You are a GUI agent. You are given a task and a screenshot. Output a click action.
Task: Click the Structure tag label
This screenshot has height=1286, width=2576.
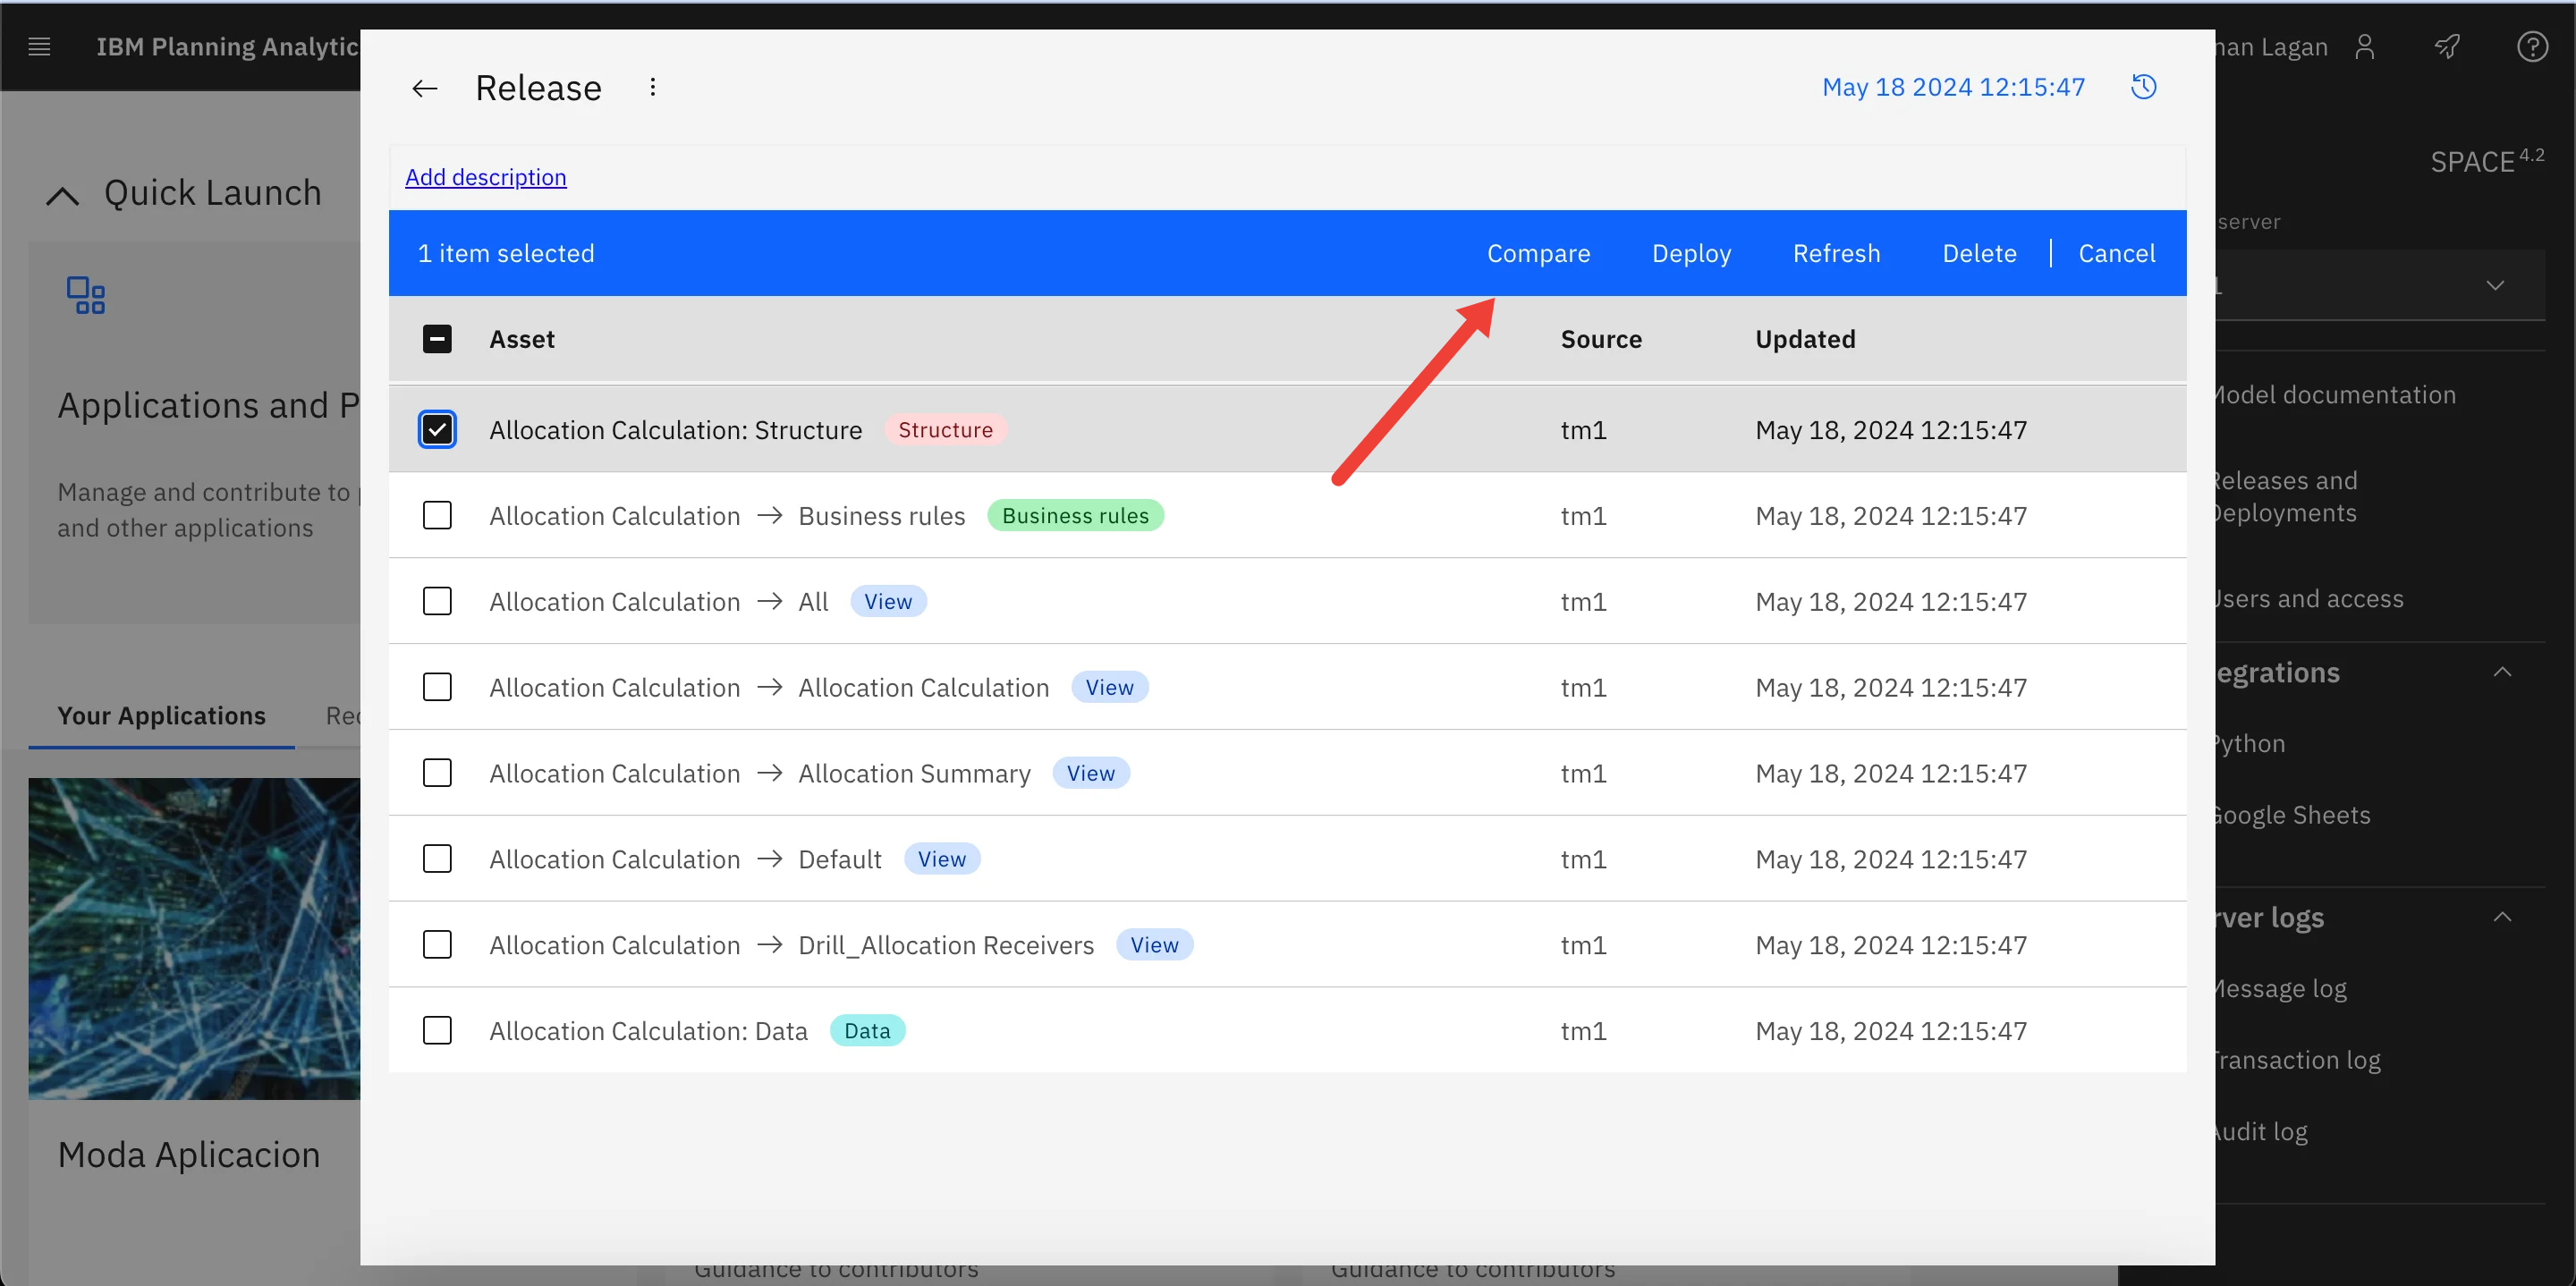point(945,429)
